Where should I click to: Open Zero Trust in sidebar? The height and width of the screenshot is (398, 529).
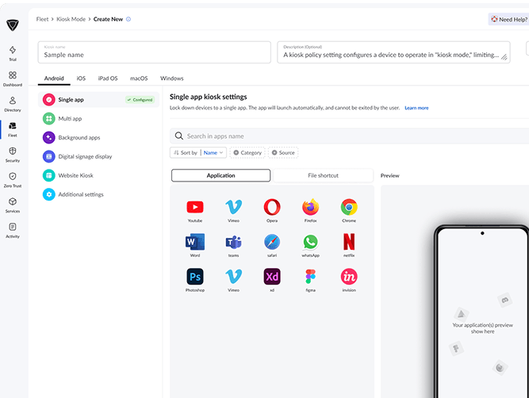point(13,180)
